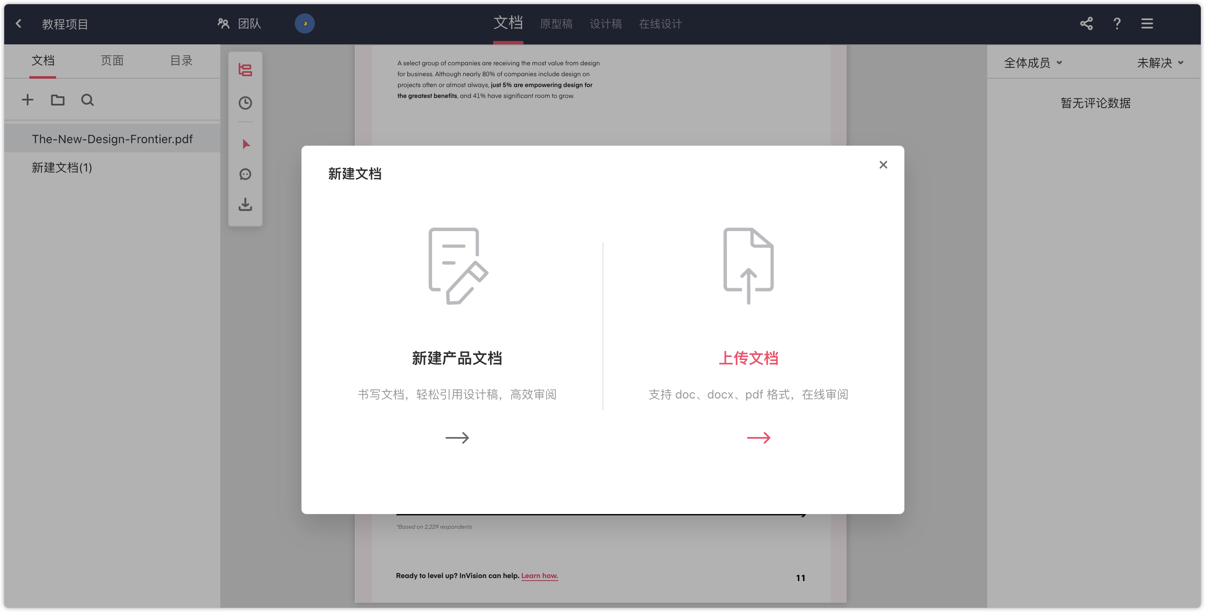Viewport: 1205px width, 612px height.
Task: Click 教程项目 project title
Action: [65, 24]
